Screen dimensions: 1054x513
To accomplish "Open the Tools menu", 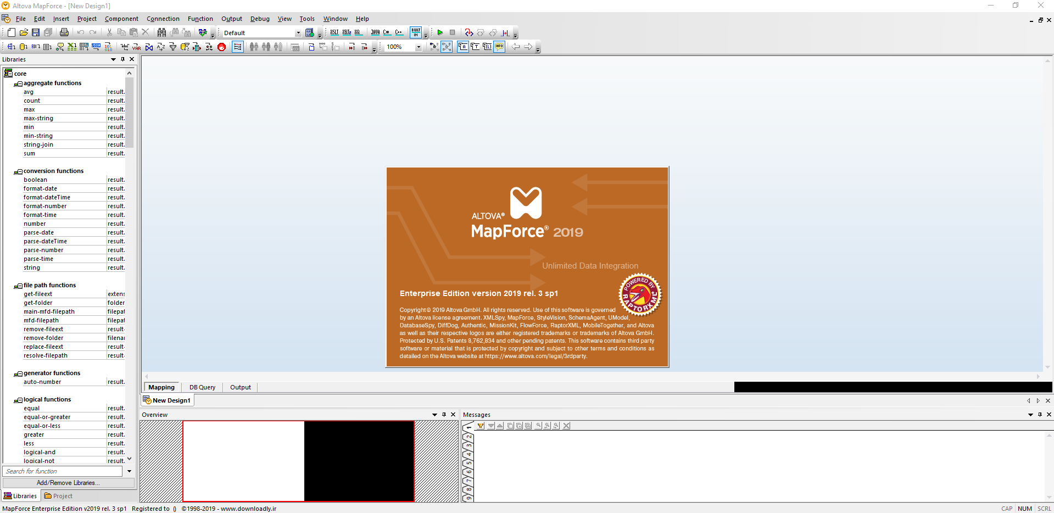I will pyautogui.click(x=307, y=19).
